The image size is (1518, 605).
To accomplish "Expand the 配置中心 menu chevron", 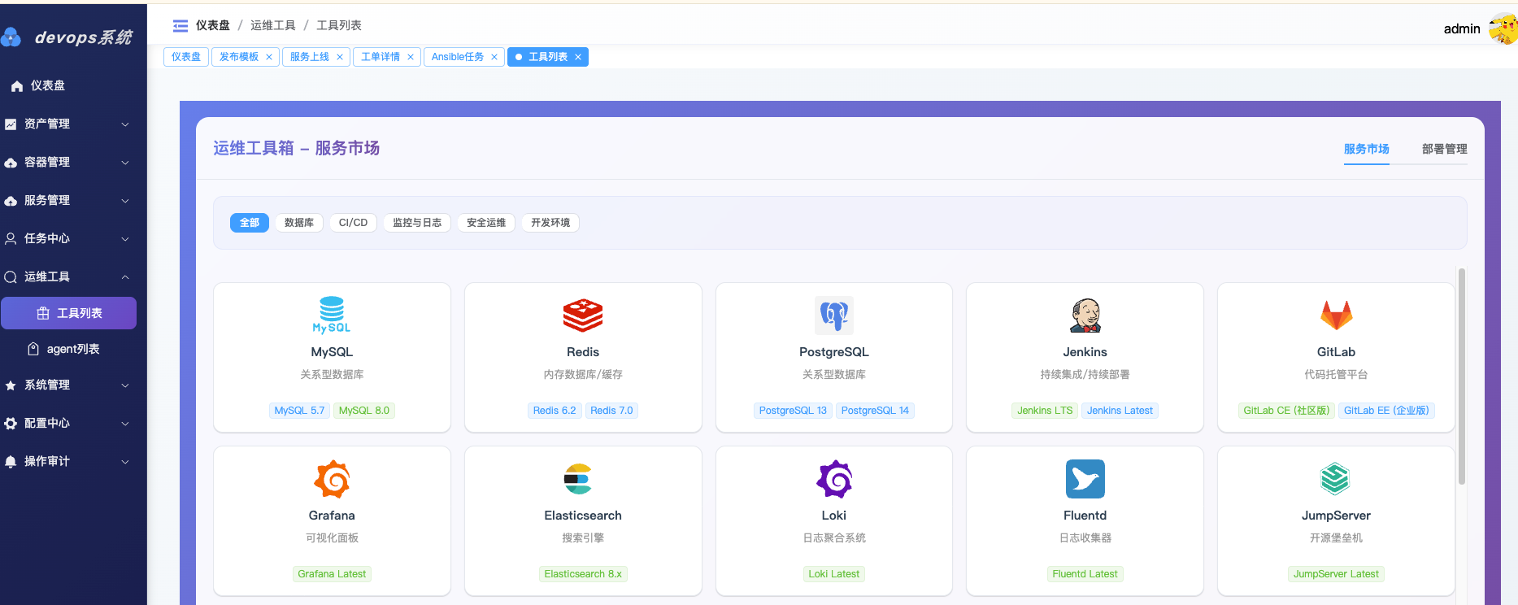I will [x=125, y=424].
